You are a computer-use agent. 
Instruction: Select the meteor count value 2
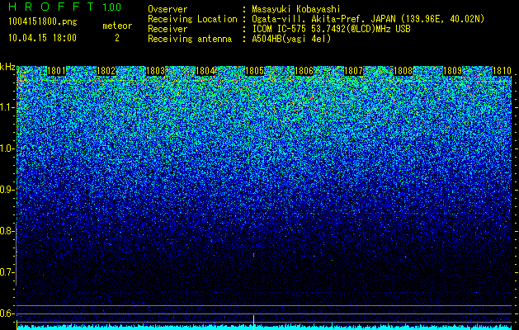click(x=117, y=38)
